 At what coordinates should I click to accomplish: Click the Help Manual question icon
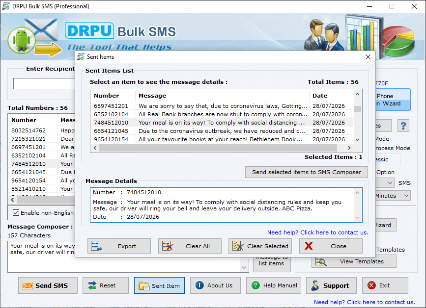click(256, 285)
